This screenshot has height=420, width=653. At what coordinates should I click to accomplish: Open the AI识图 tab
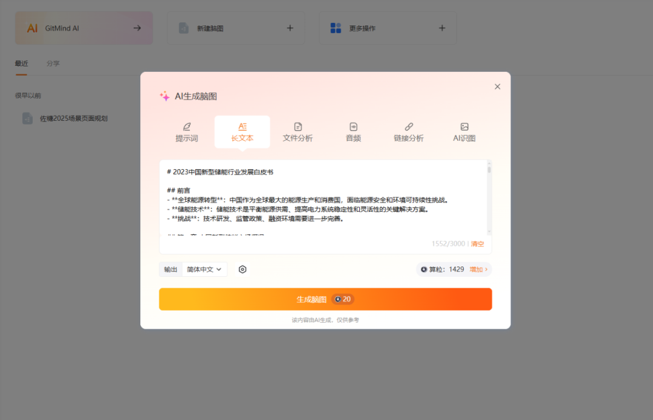(x=464, y=132)
